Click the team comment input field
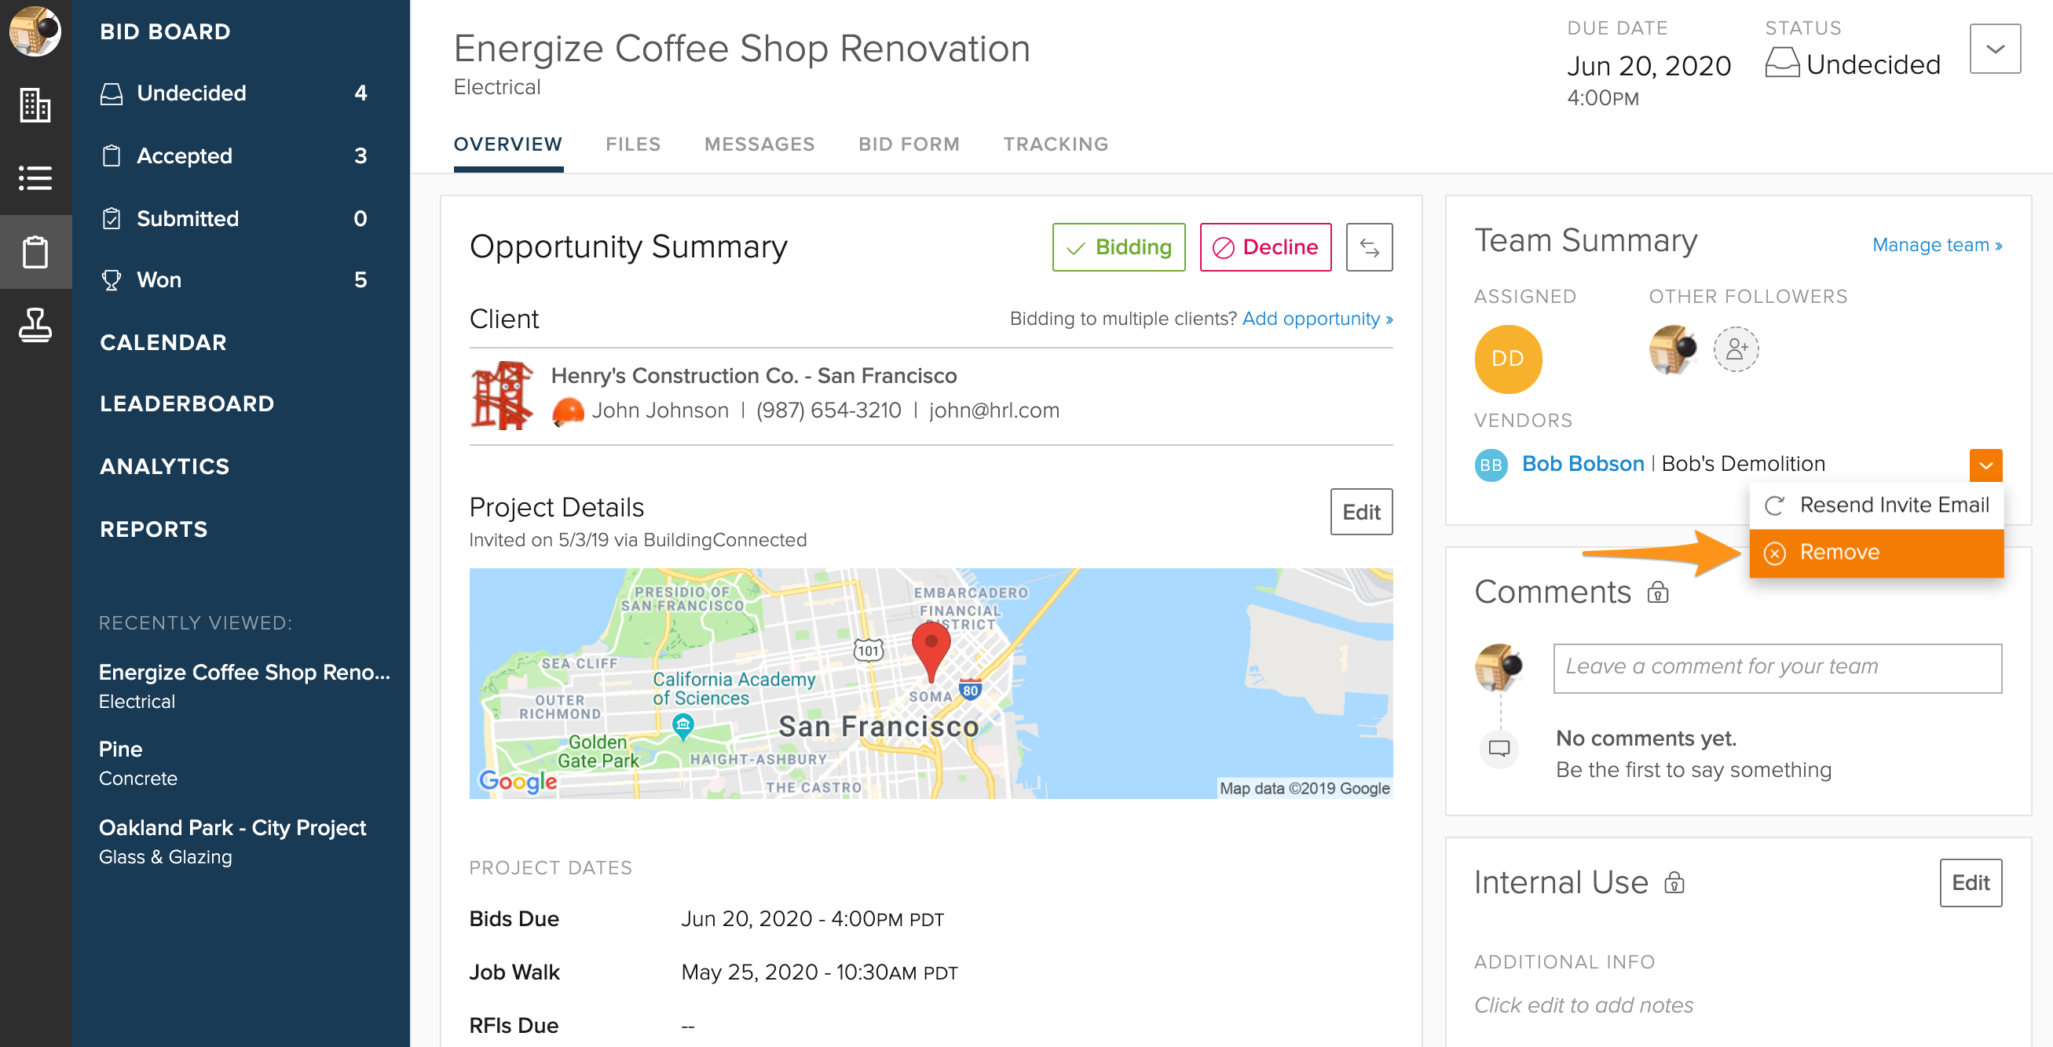Image resolution: width=2053 pixels, height=1047 pixels. pos(1777,667)
